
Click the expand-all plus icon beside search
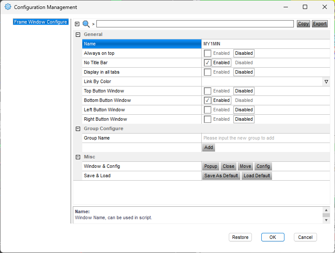tap(77, 24)
